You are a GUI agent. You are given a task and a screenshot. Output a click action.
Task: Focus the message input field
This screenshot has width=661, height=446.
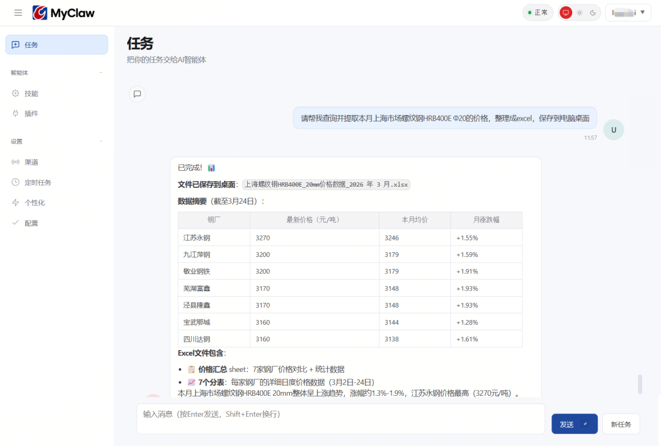(341, 419)
